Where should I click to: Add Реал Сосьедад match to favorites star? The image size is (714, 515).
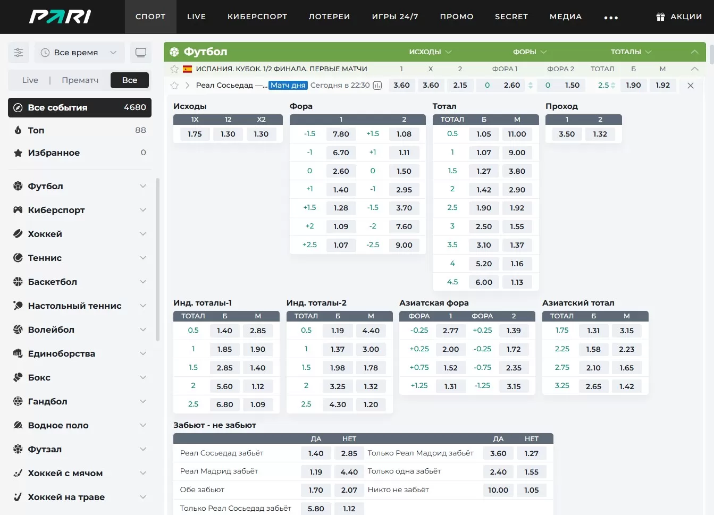(174, 86)
